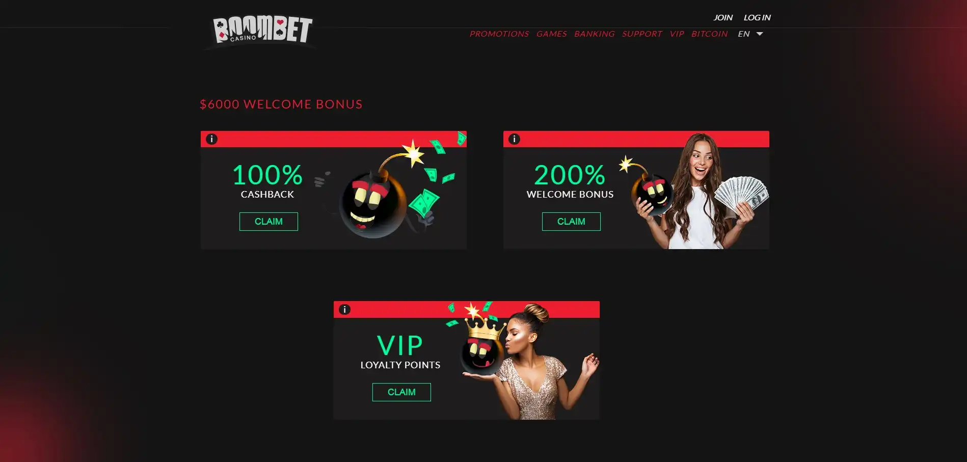967x462 pixels.
Task: Claim the VIP Loyalty Points offer
Action: 401,392
